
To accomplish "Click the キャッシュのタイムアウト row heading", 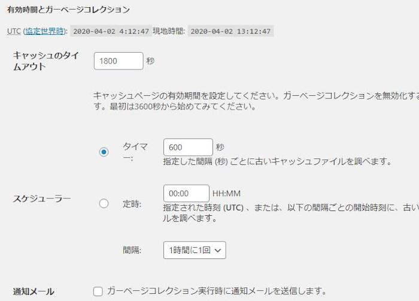I will [x=46, y=61].
